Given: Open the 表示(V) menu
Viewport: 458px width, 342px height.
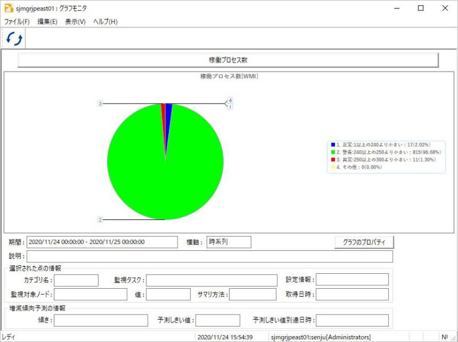Looking at the screenshot, I should tap(75, 22).
